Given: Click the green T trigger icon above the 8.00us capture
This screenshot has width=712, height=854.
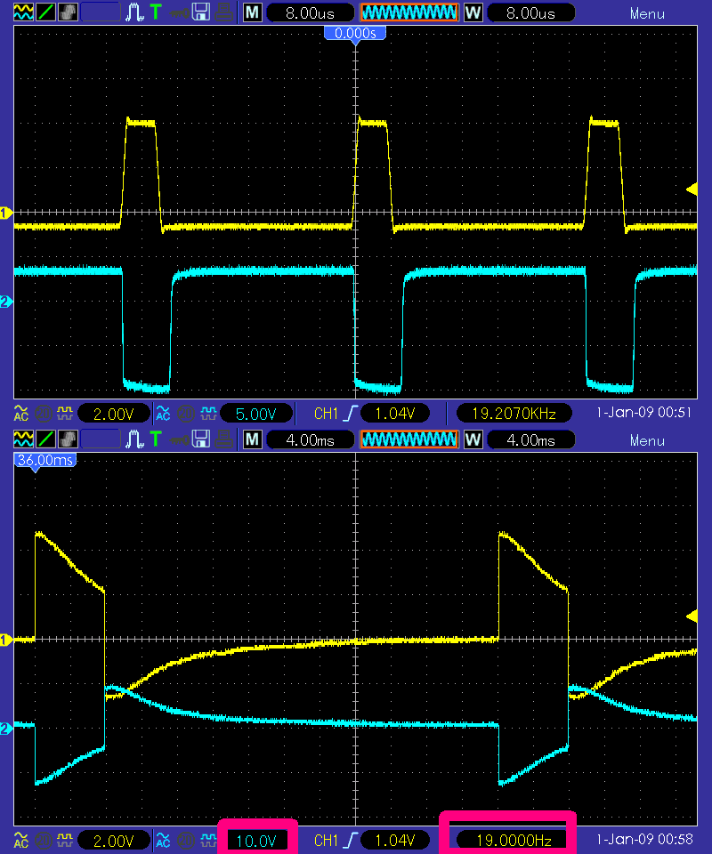Looking at the screenshot, I should point(156,12).
